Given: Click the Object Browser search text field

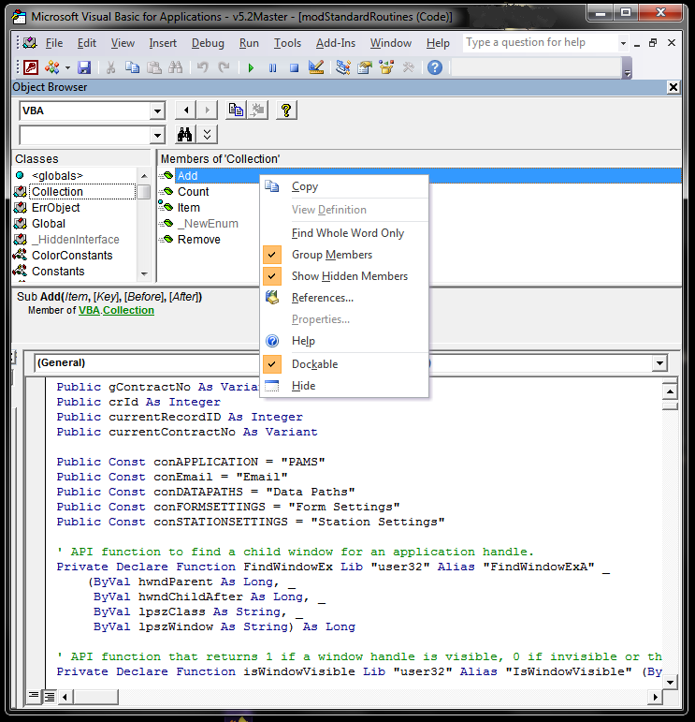Looking at the screenshot, I should tap(85, 136).
